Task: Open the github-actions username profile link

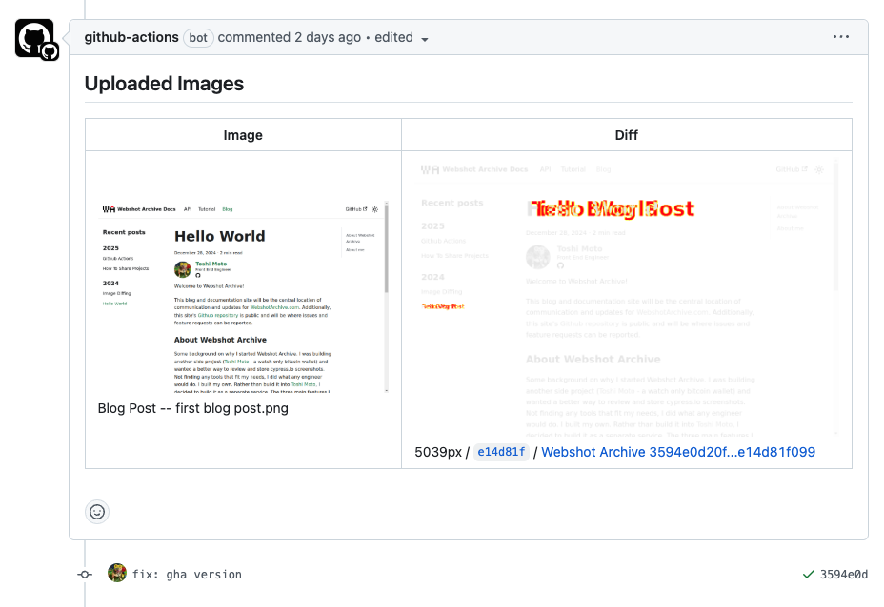Action: (x=131, y=37)
